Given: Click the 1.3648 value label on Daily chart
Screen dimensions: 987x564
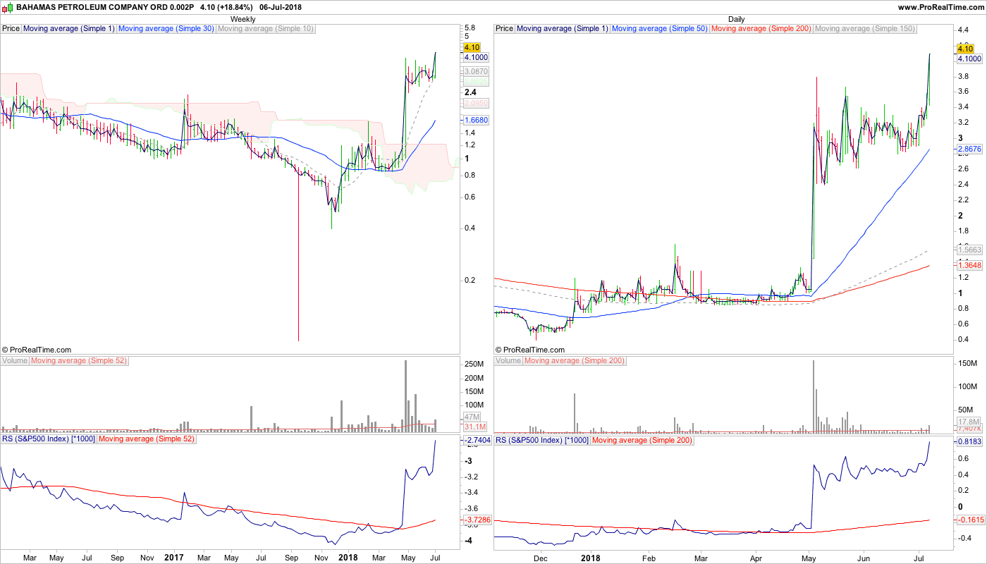Looking at the screenshot, I should (x=969, y=265).
